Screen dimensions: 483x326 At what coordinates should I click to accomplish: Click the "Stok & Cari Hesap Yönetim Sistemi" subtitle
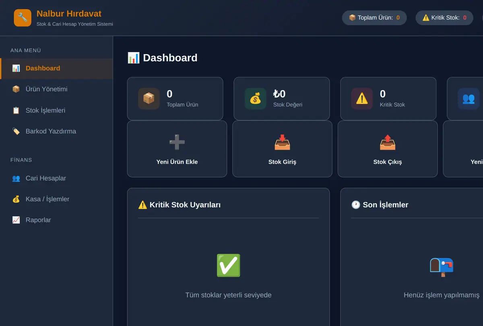click(75, 24)
